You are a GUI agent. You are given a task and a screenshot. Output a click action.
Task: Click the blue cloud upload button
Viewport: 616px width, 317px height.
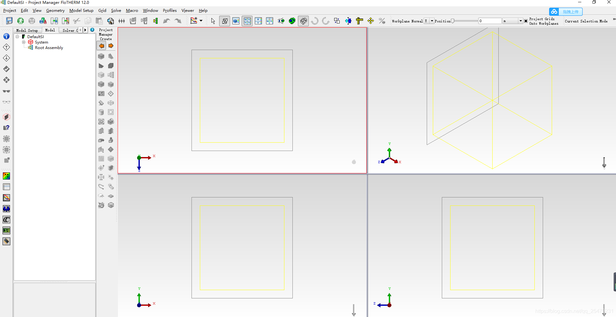coord(566,12)
